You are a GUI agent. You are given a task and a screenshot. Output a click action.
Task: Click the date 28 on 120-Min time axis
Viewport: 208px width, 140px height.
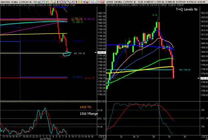153,137
